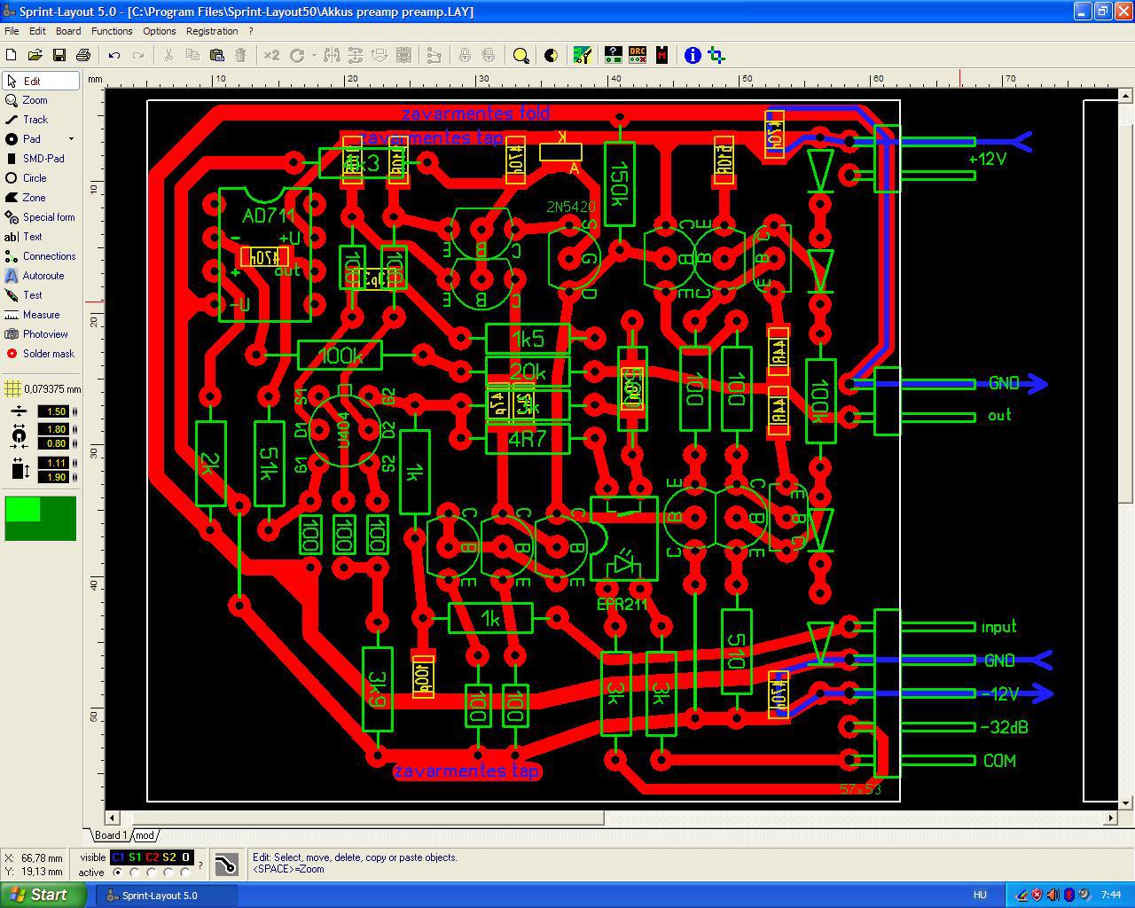Open the grid size 0,079375 mm selector
The width and height of the screenshot is (1135, 908).
click(42, 388)
